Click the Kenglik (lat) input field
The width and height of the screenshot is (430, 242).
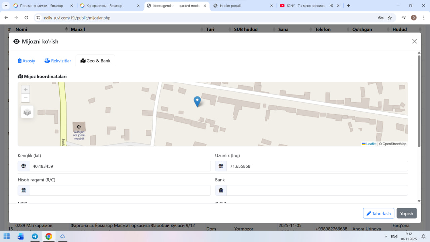click(119, 166)
